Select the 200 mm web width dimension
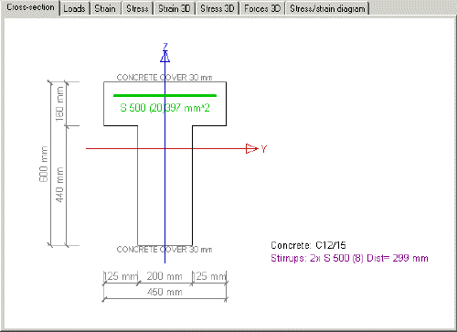457x332 pixels. coord(165,276)
